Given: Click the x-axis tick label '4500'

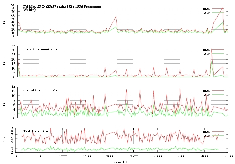Looking at the screenshot, I should (228, 156).
